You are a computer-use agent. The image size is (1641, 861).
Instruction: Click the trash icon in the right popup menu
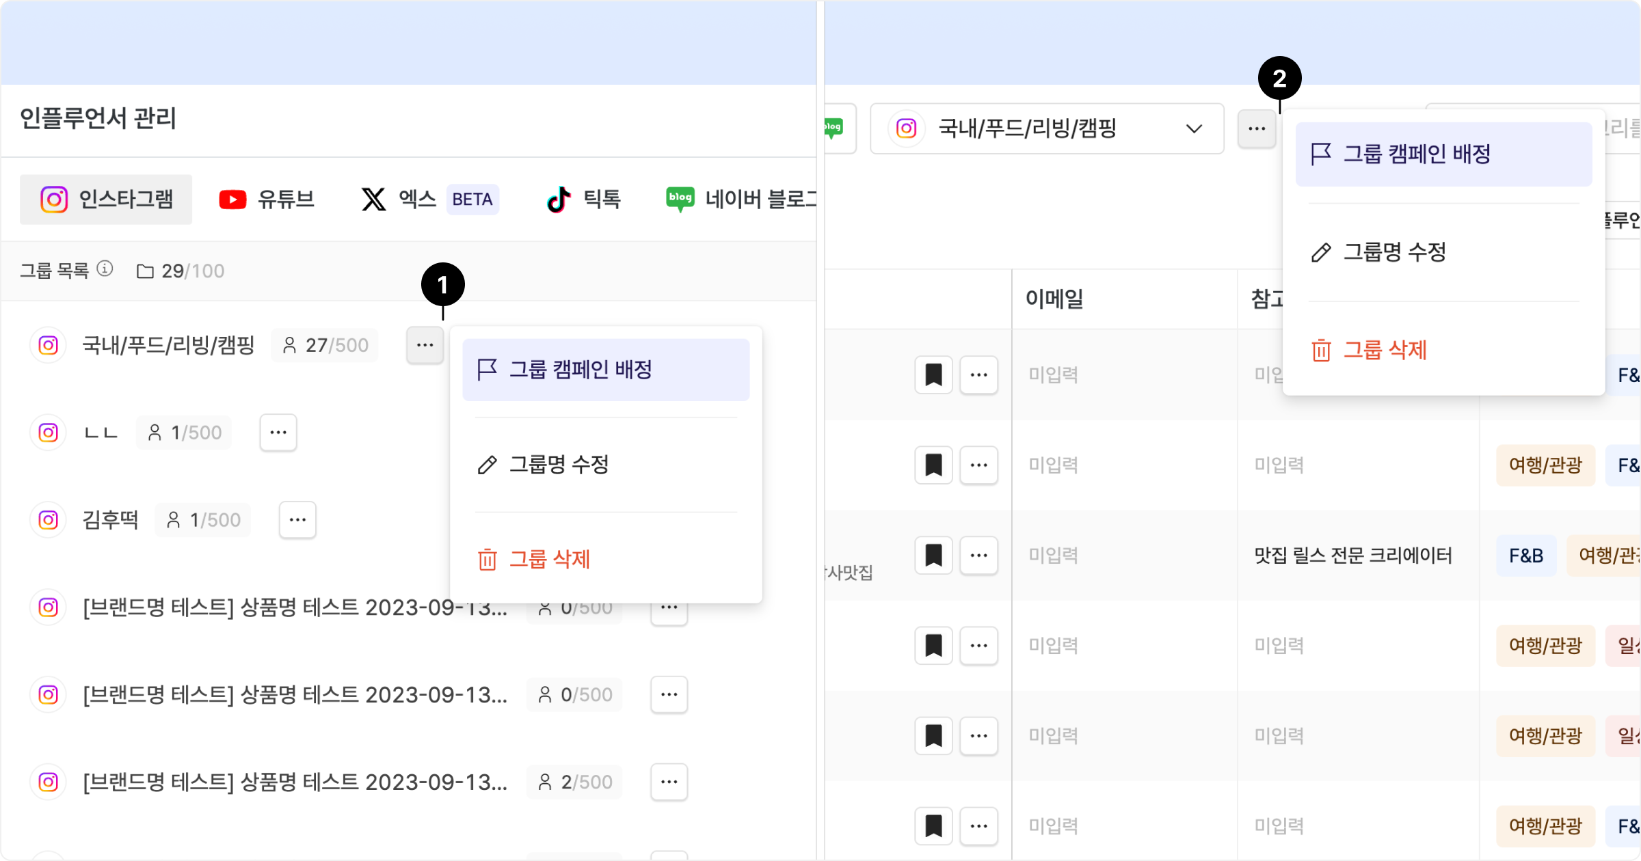(x=1321, y=351)
